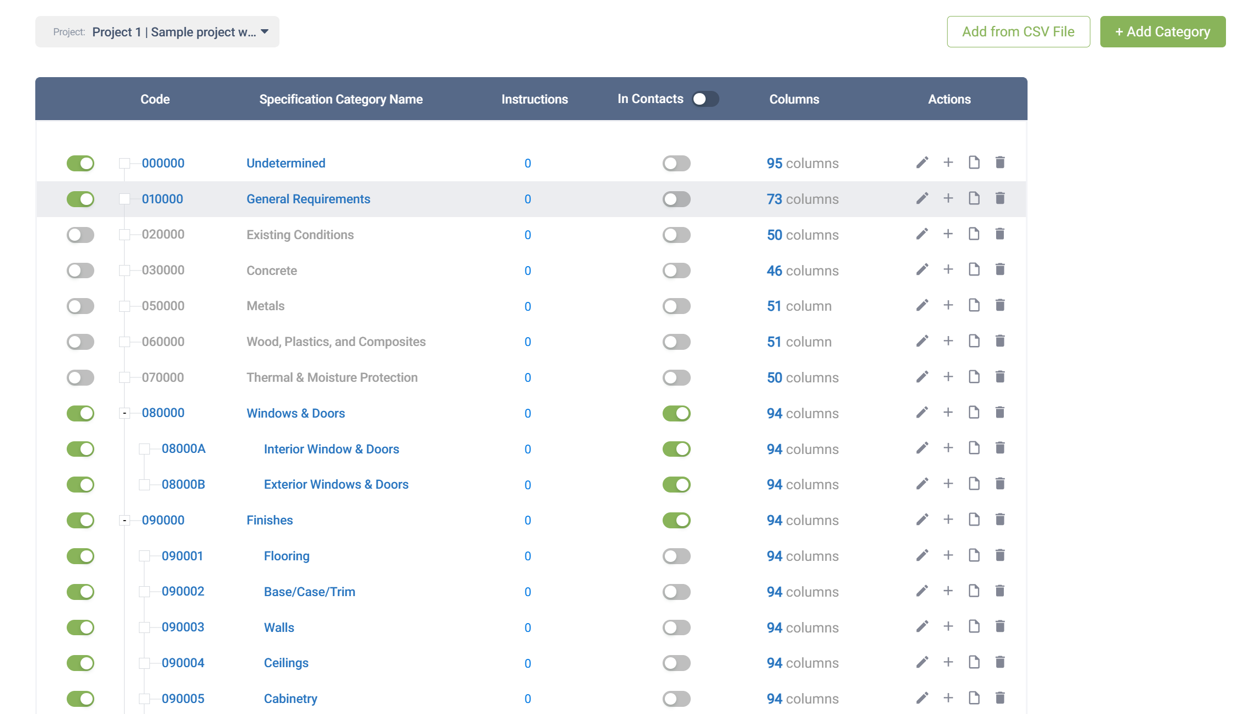1253x714 pixels.
Task: Click the duplicate document icon for Flooring
Action: click(974, 555)
